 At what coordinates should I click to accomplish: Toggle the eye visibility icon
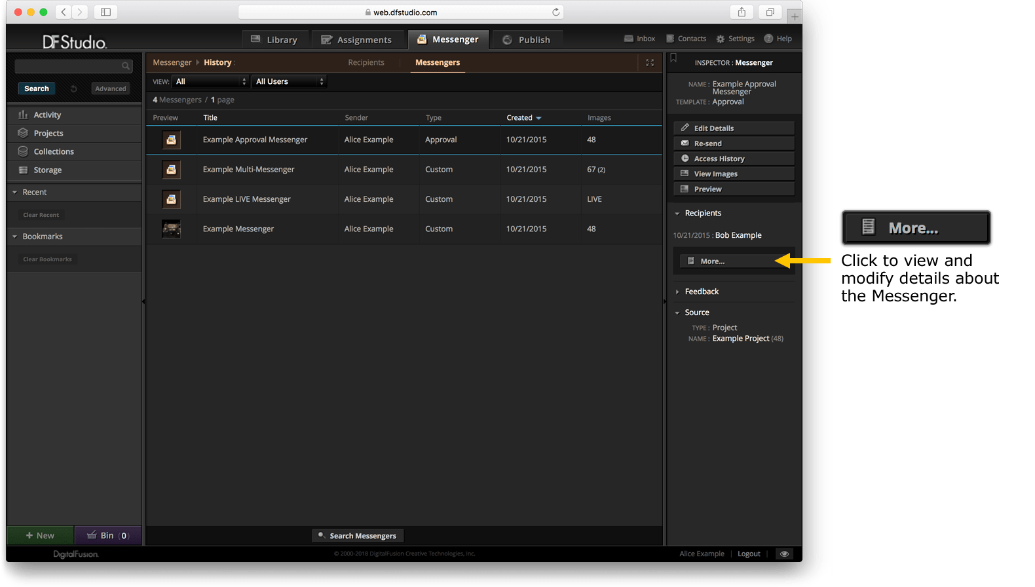(784, 554)
